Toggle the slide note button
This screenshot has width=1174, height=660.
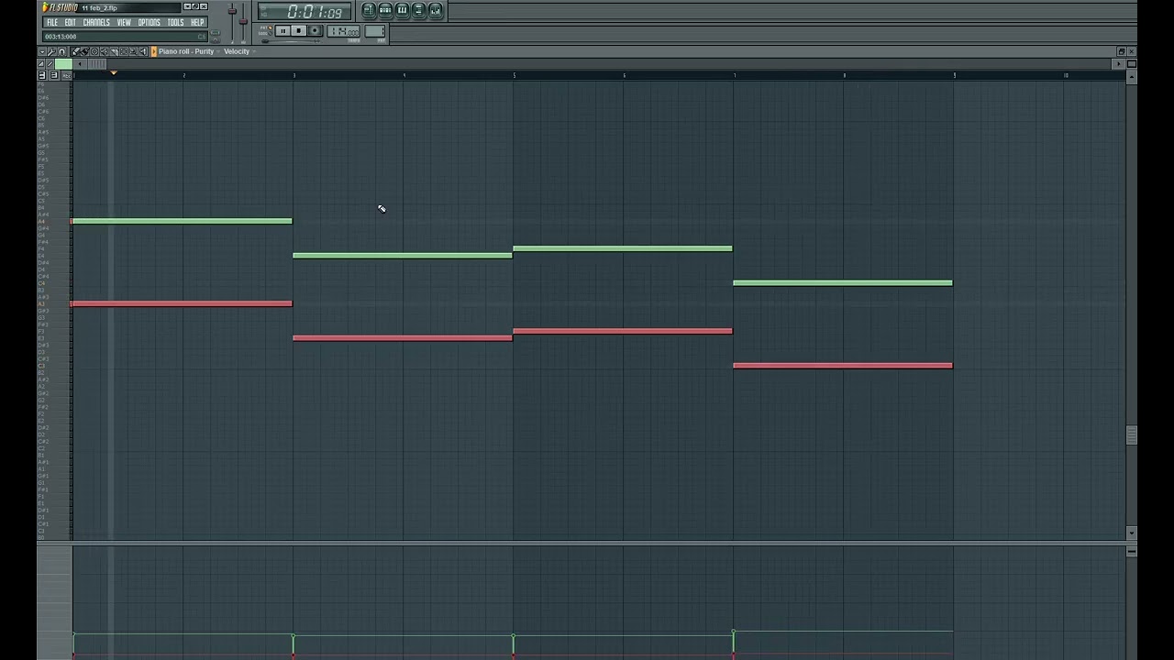pos(50,64)
